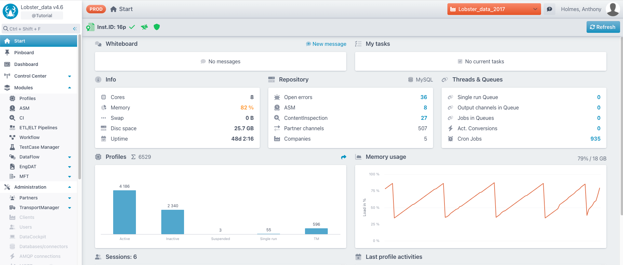This screenshot has height=265, width=623.
Task: Click the user avatar picture
Action: (613, 9)
